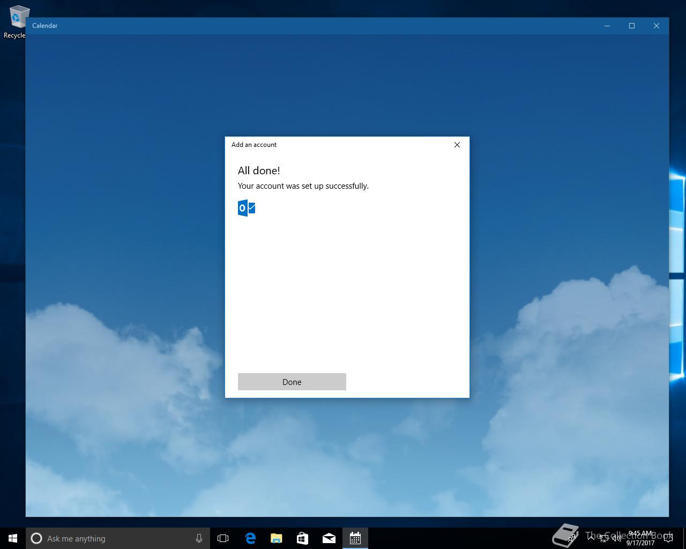This screenshot has width=686, height=549.
Task: Close the Add an account dialog
Action: pos(457,145)
